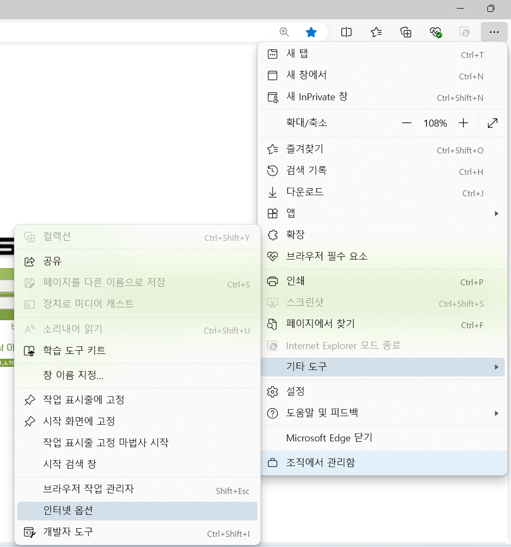Viewport: 511px width, 547px height.
Task: Expand the 앱 submenu
Action: 383,213
